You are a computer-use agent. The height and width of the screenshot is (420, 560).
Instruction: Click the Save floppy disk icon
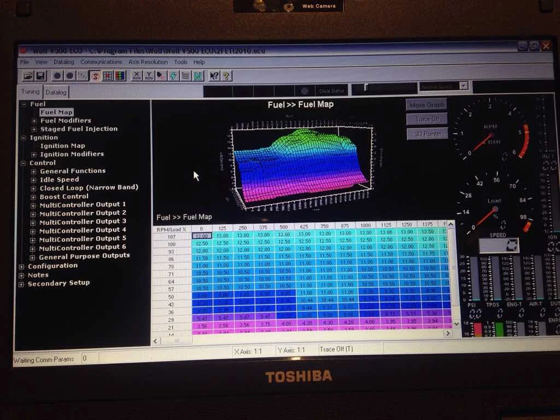(40, 75)
